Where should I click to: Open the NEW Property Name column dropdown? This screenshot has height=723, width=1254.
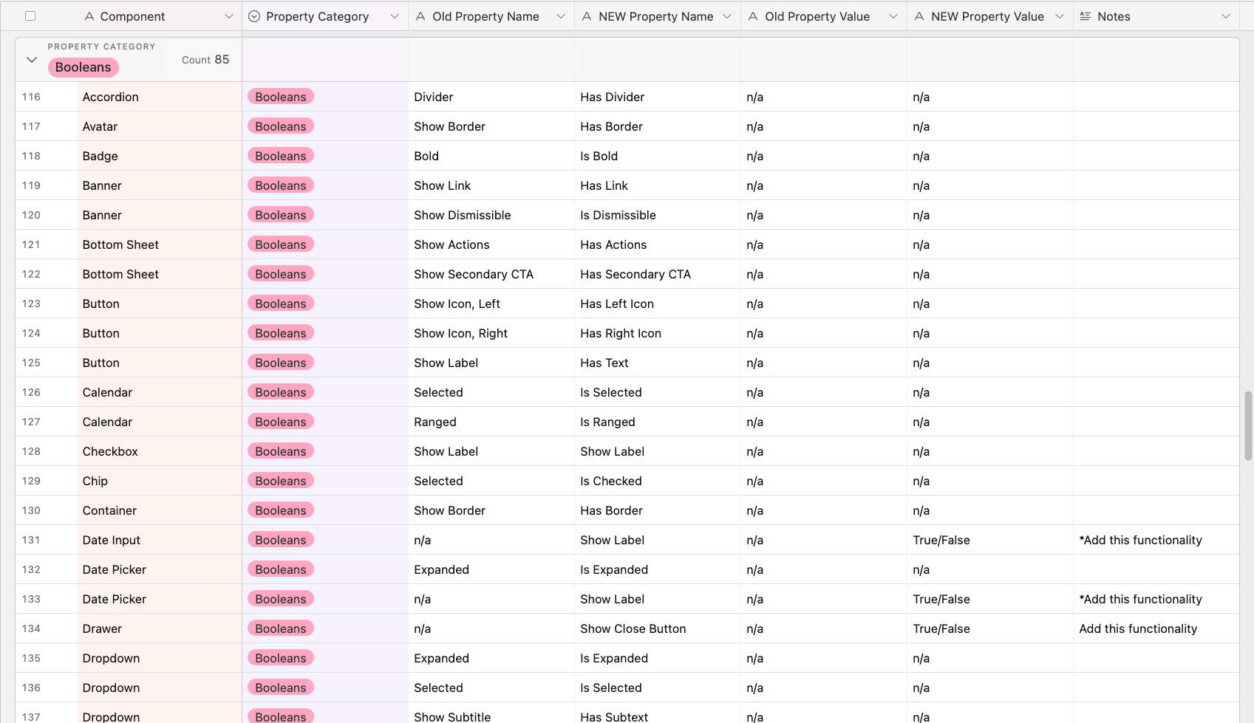(x=727, y=16)
